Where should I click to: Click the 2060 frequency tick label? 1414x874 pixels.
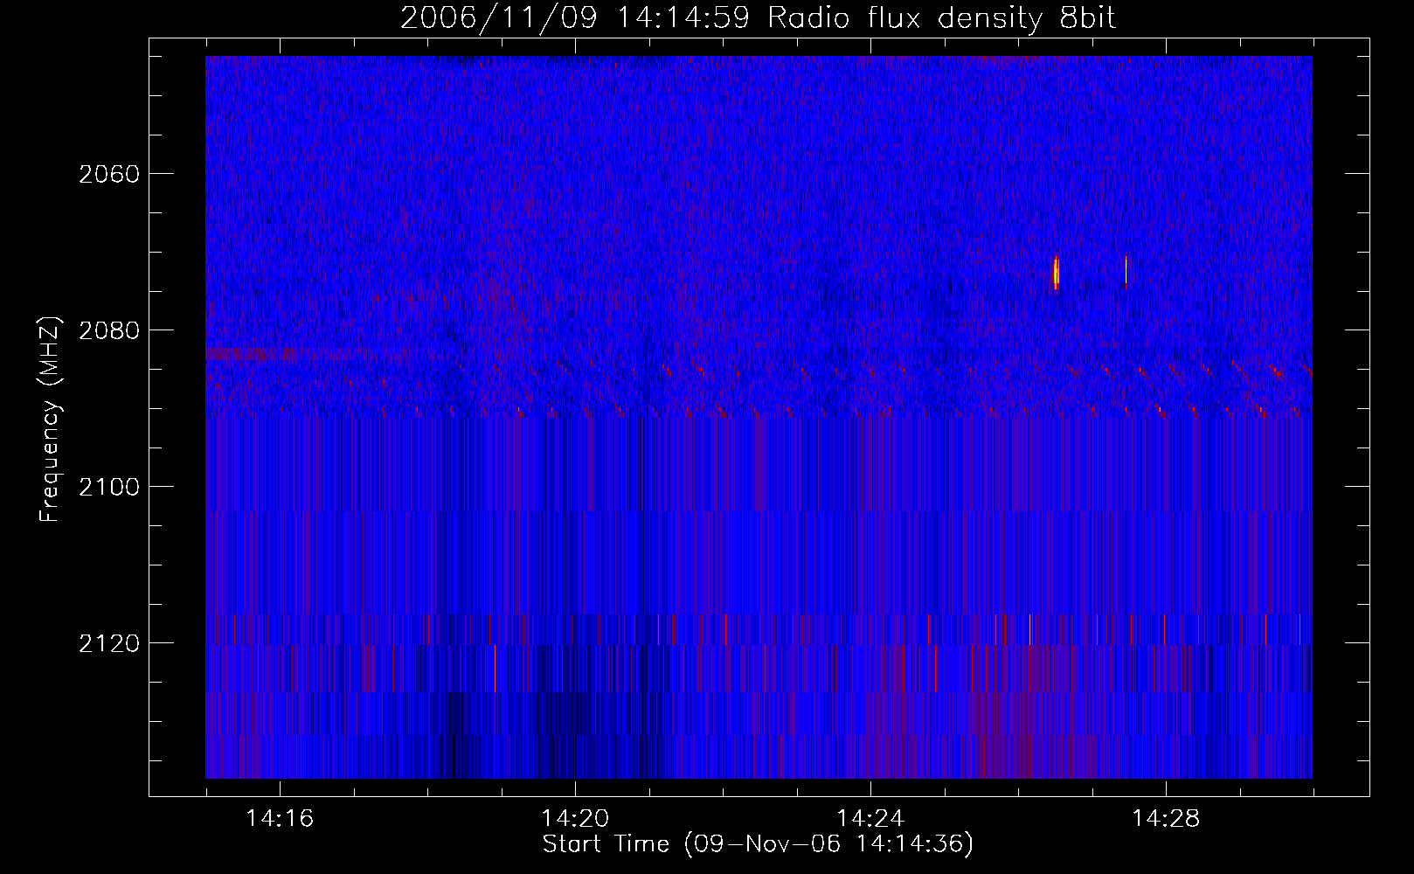coord(109,174)
